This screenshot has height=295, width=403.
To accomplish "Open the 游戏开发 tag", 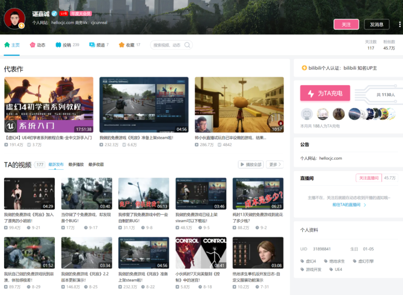I will [311, 269].
